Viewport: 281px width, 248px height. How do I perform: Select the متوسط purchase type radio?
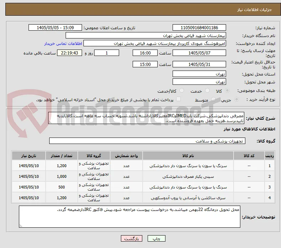pos(213,99)
